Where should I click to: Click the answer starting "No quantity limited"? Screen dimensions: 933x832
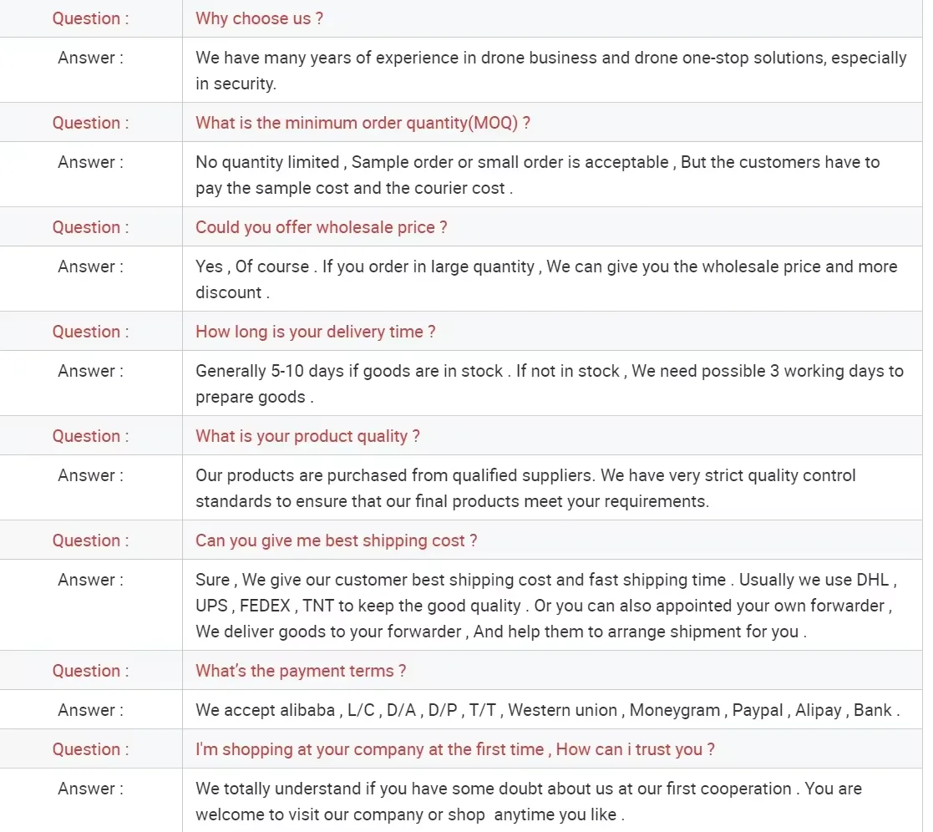pyautogui.click(x=537, y=175)
